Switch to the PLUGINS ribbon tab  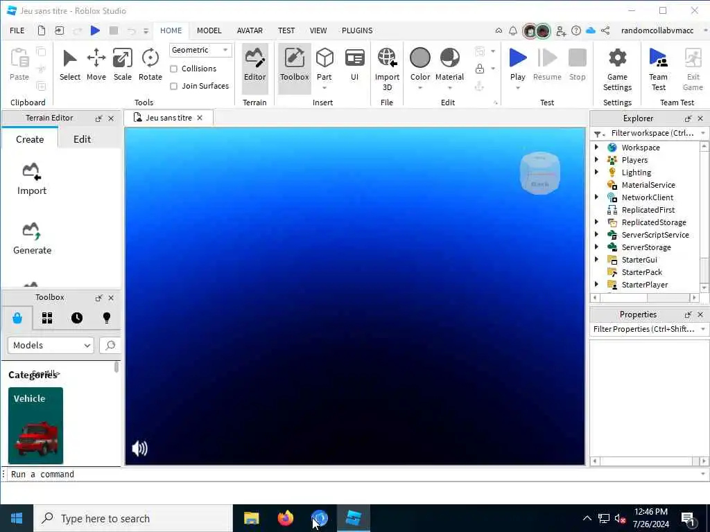[357, 30]
